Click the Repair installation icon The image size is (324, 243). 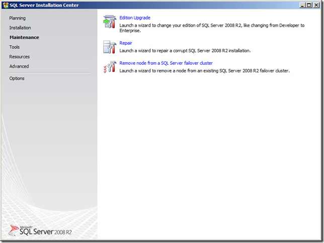click(109, 47)
